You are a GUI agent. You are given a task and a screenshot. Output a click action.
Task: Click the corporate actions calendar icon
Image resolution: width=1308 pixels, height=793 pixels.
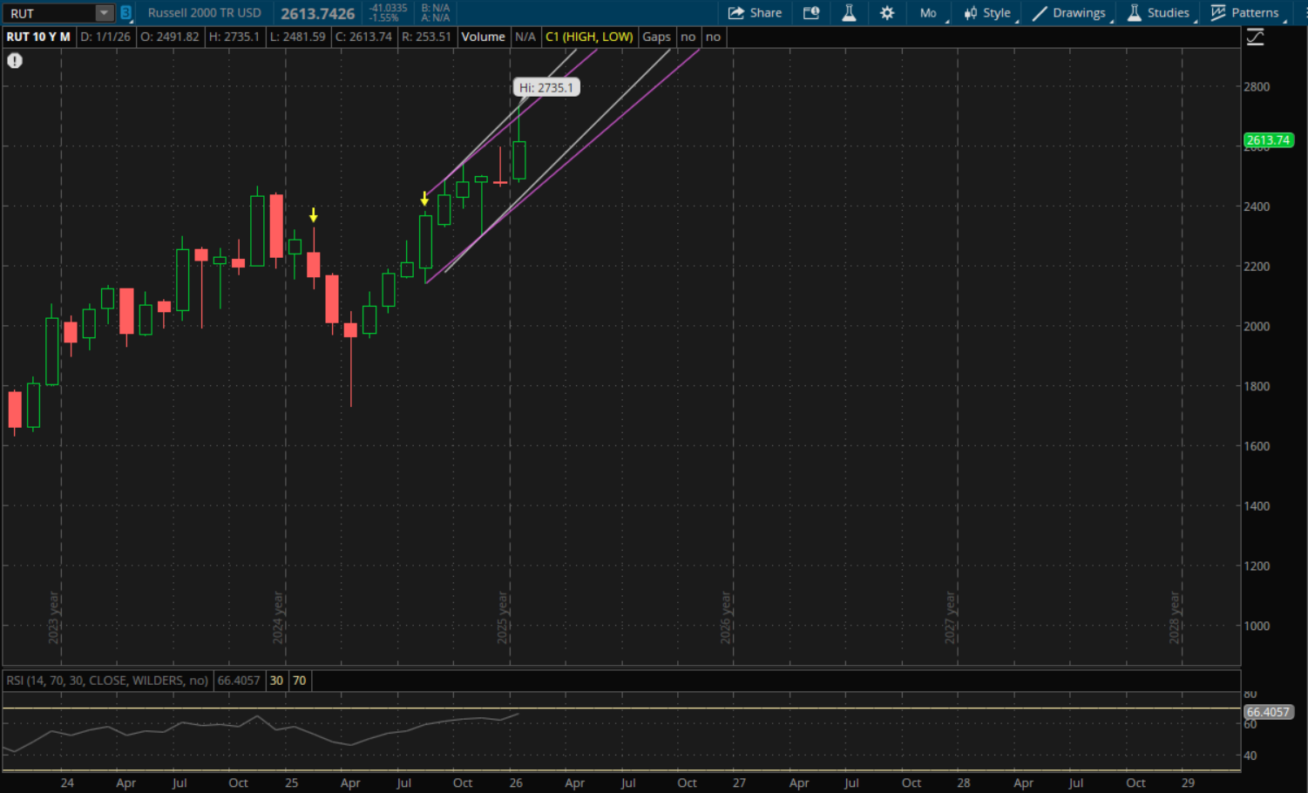[811, 13]
